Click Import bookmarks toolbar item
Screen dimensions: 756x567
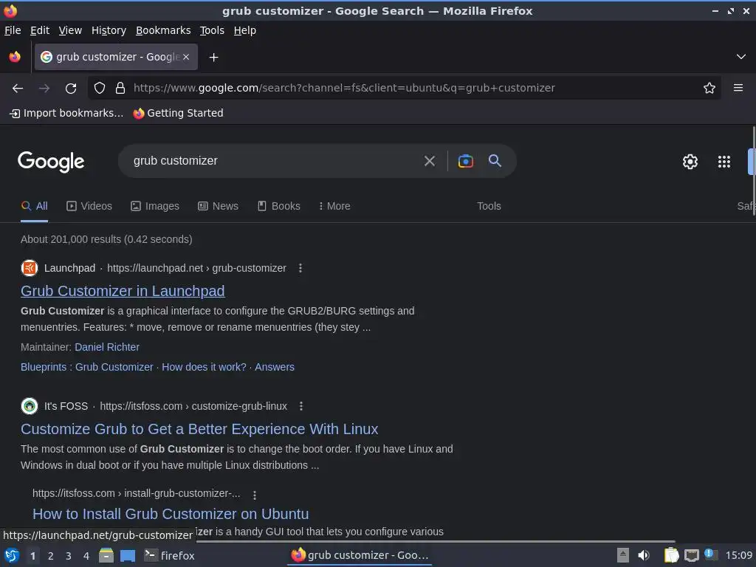(66, 113)
